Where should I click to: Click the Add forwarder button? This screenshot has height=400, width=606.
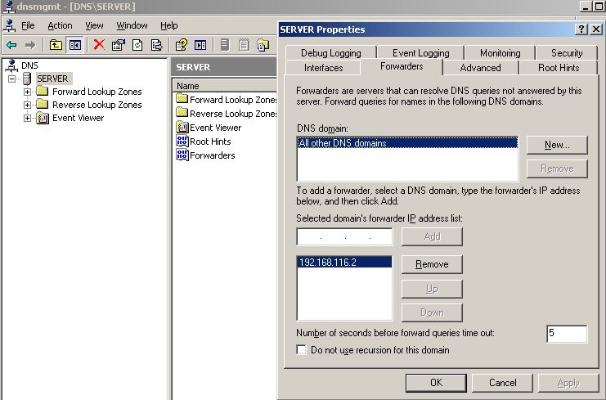click(x=432, y=236)
